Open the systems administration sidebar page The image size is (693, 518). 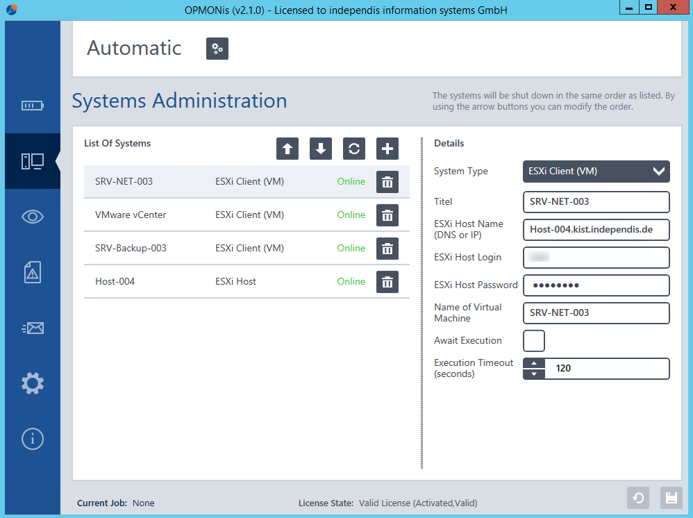(32, 161)
